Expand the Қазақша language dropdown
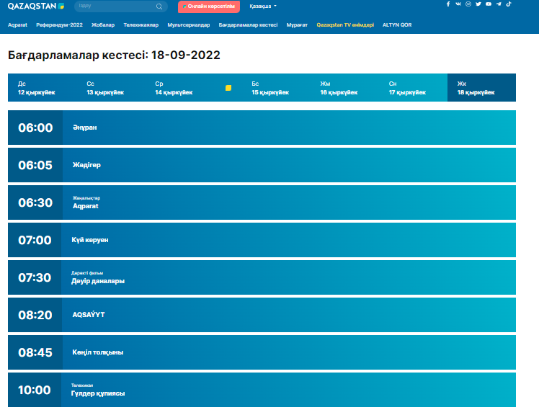 point(263,6)
